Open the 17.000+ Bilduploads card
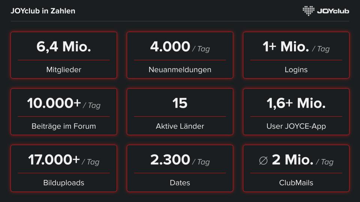The height and width of the screenshot is (202, 360). coord(64,168)
